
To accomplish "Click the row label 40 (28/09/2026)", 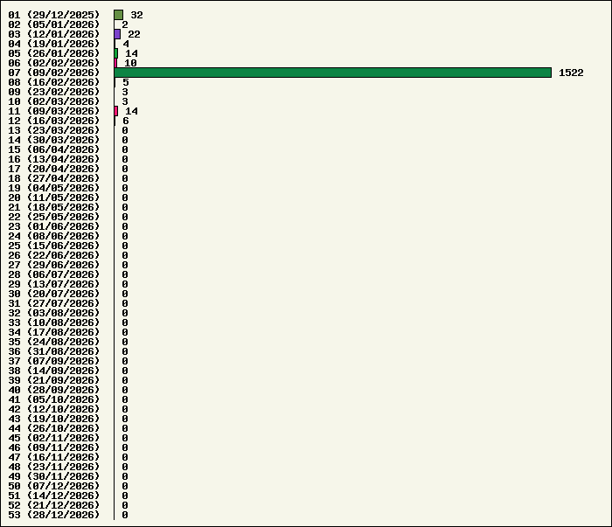I will (x=54, y=391).
